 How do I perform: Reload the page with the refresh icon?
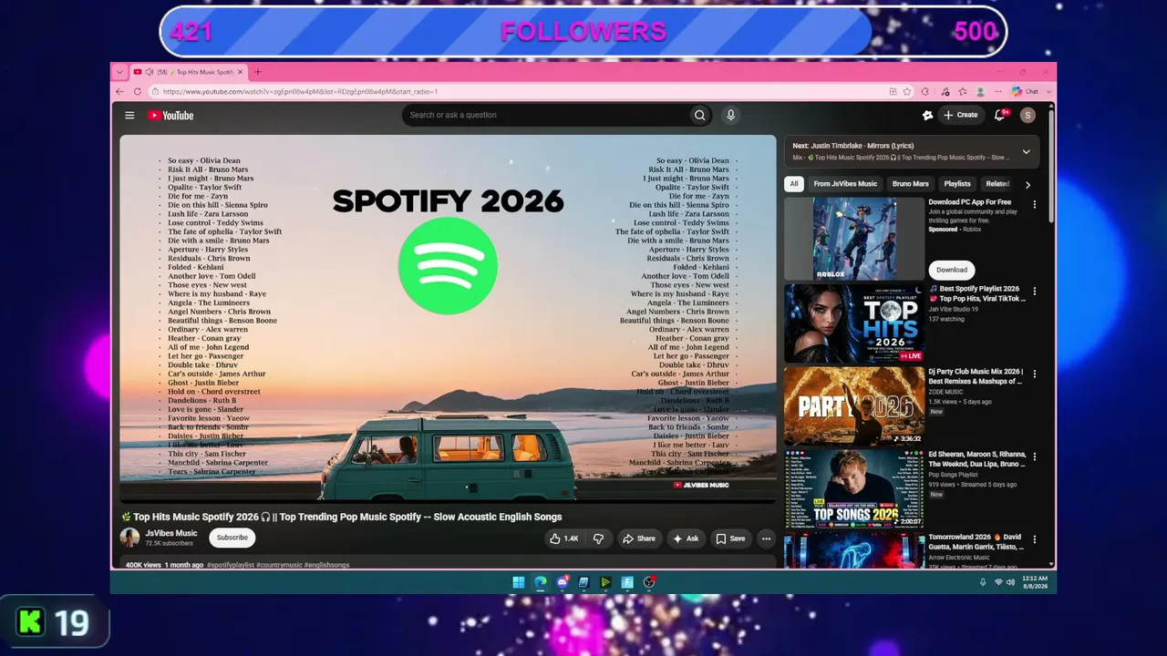(138, 91)
